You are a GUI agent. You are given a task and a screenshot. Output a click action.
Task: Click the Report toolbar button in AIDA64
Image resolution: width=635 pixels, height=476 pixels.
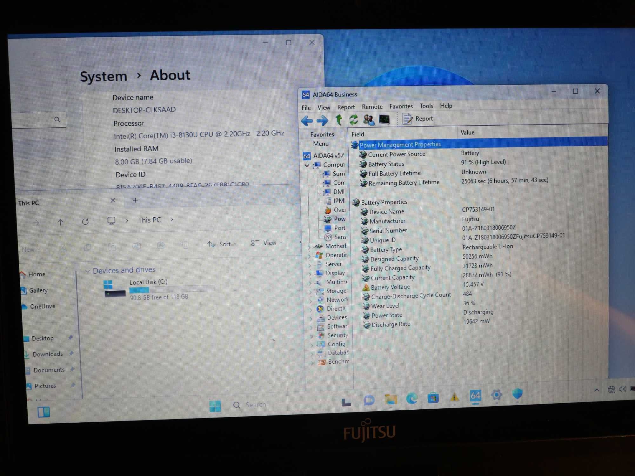click(x=418, y=119)
